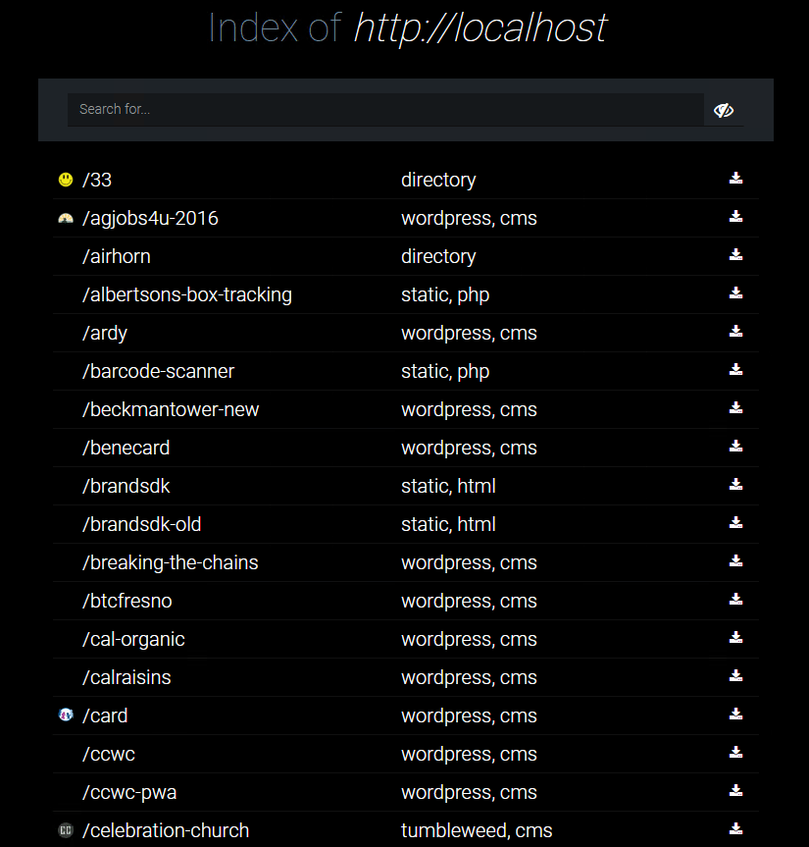The height and width of the screenshot is (847, 809).
Task: Download the /ccwc-pwa site
Action: (735, 791)
